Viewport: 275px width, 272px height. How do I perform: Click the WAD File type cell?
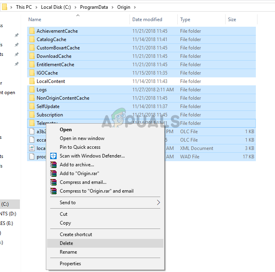coord(190,156)
